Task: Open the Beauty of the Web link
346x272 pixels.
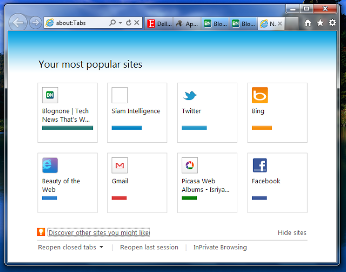Action: point(61,185)
